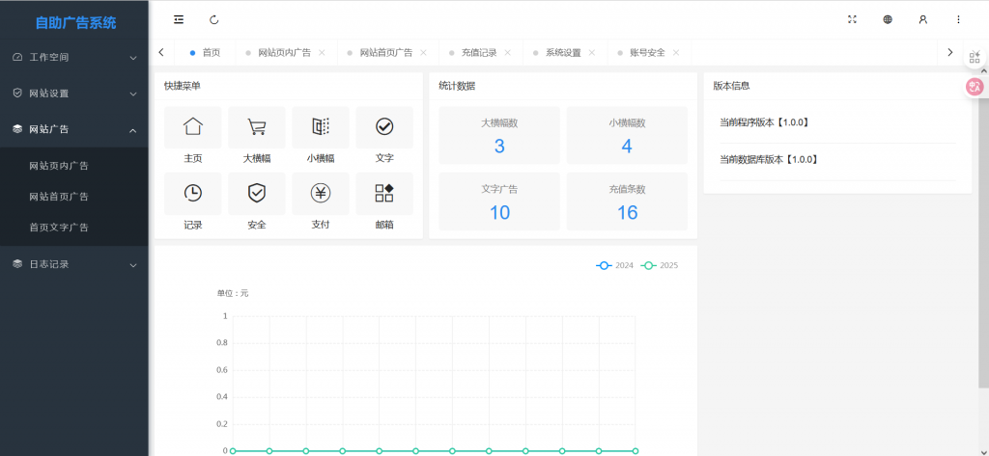The width and height of the screenshot is (989, 456).
Task: Click the 文字广告 statistic card
Action: point(499,201)
